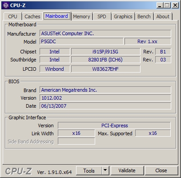
Task: Switch to the Graphics tab
Action: [x=123, y=16]
